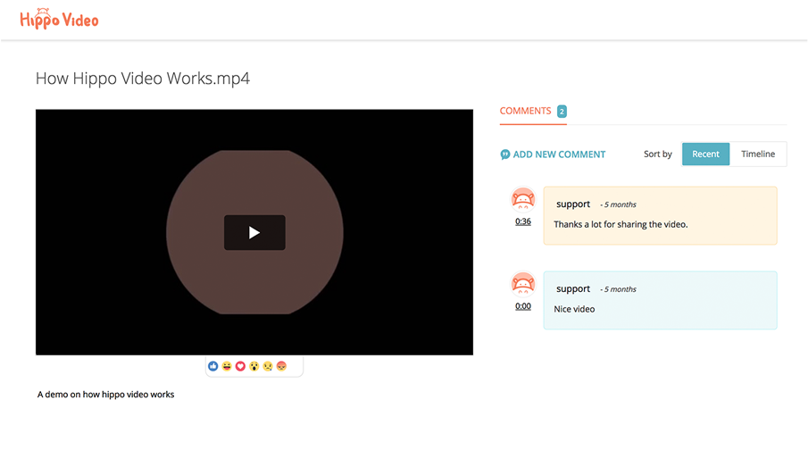The width and height of the screenshot is (808, 475).
Task: Click the 'How Hippo Video Works.mp4' title
Action: [x=143, y=79]
